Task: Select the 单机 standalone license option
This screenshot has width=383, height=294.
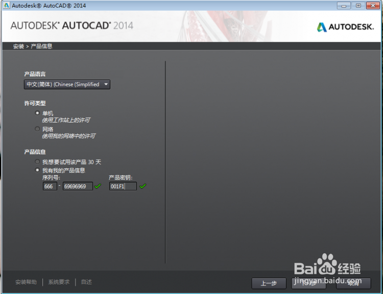Action: 37,113
